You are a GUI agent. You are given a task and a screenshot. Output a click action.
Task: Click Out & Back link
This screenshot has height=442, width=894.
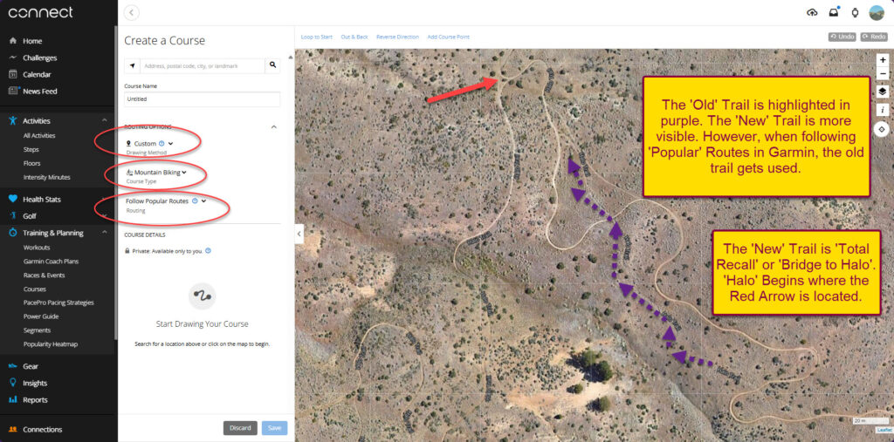click(354, 37)
